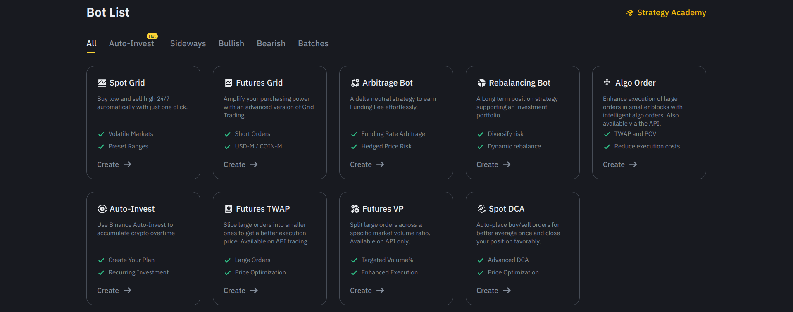Click the Arbitrage Bot icon
This screenshot has width=793, height=312.
pos(355,83)
